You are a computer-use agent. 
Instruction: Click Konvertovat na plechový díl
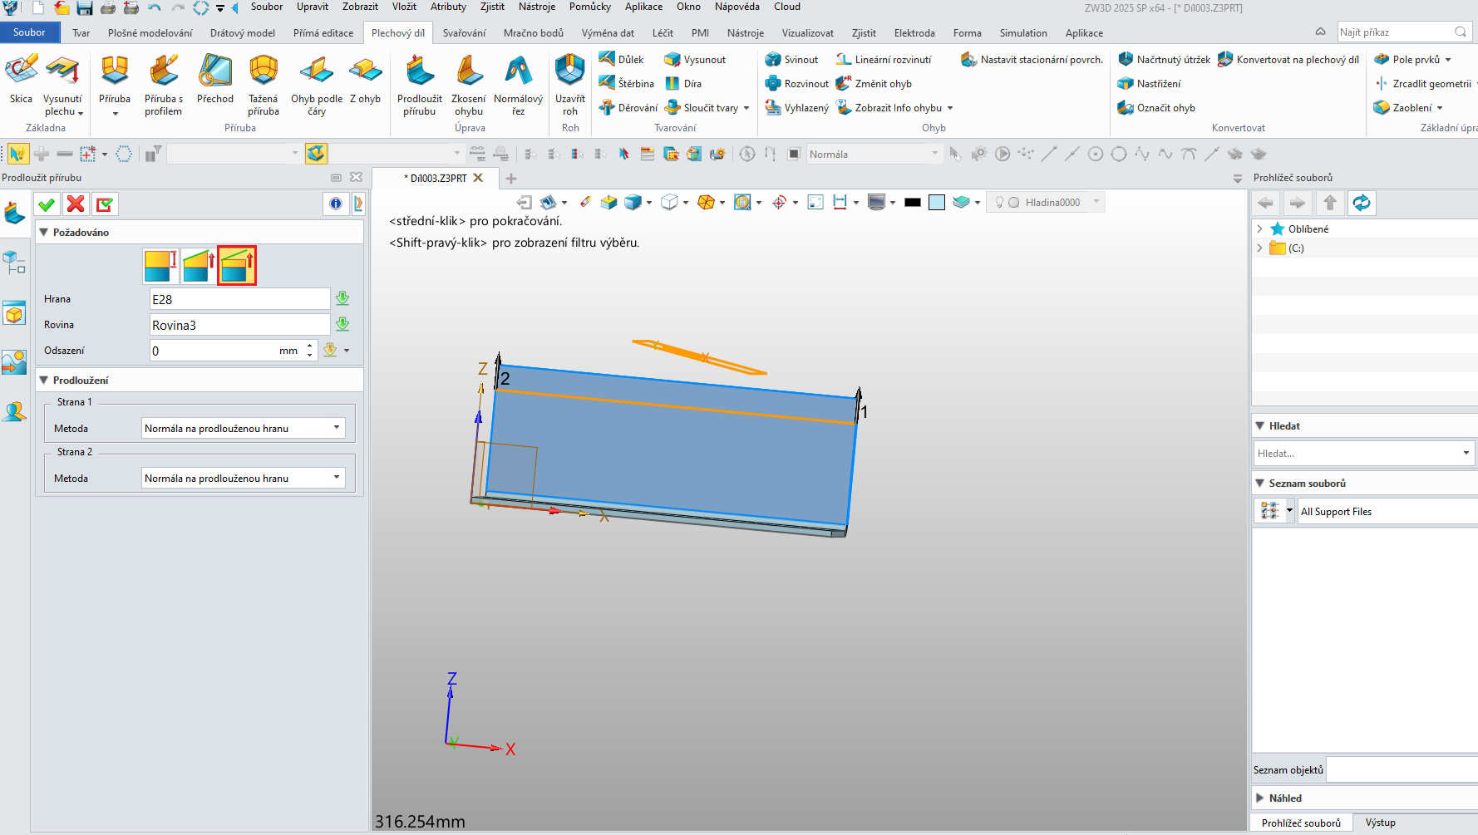pos(1288,59)
